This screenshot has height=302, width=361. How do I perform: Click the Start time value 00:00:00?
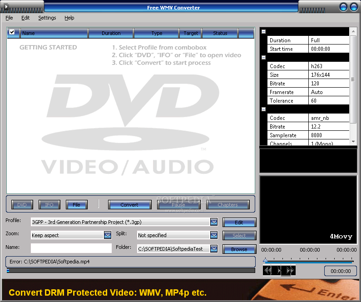point(329,49)
